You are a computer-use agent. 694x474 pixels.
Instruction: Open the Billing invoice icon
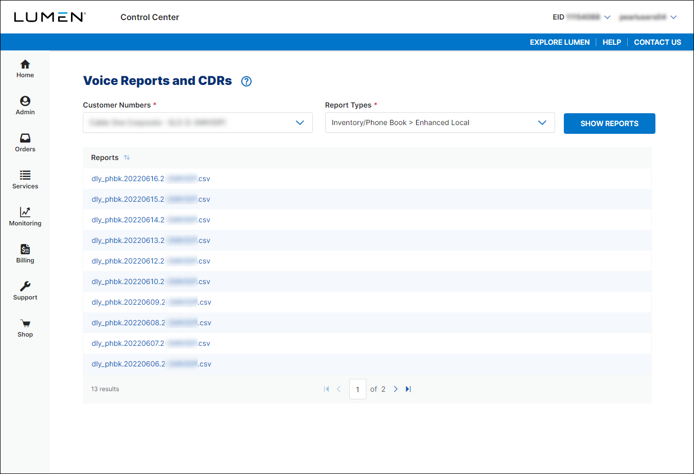pos(25,249)
